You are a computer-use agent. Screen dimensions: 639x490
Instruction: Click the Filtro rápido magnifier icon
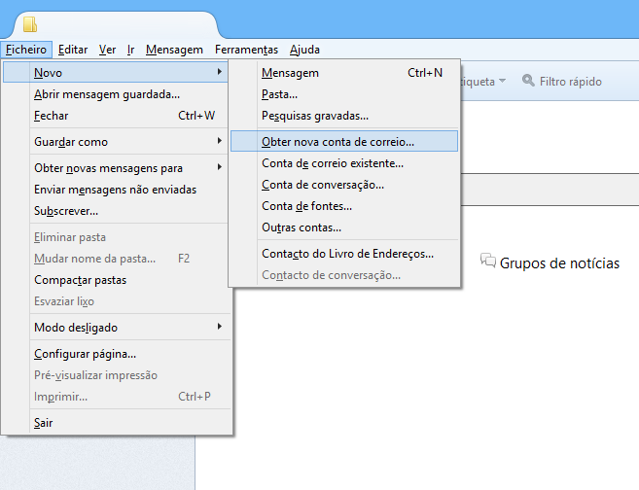pyautogui.click(x=528, y=82)
